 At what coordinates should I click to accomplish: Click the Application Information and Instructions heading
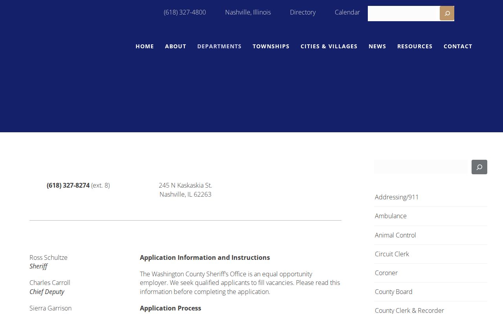205,257
